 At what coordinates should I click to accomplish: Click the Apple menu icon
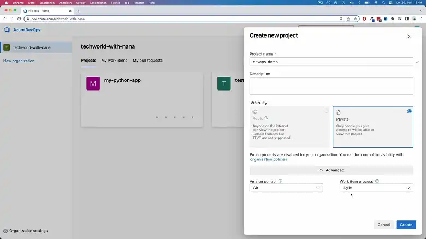(x=6, y=3)
